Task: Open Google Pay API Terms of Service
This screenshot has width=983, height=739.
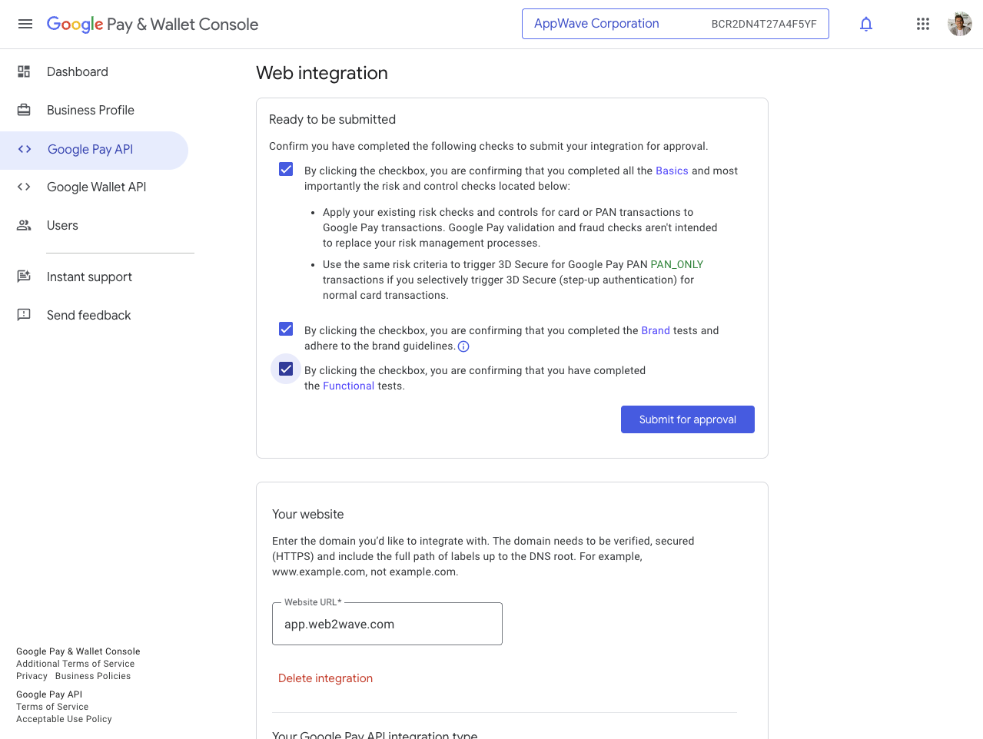Action: 52,707
